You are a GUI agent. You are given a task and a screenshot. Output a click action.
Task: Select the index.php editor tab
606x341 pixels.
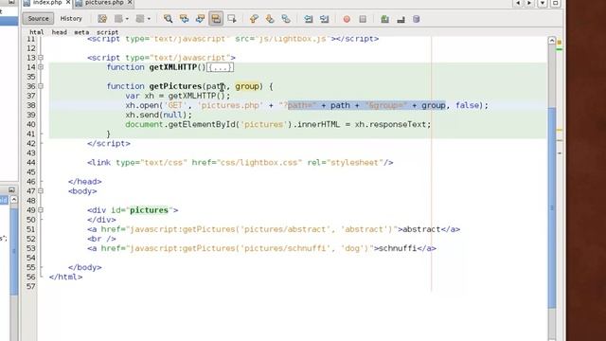click(x=47, y=3)
